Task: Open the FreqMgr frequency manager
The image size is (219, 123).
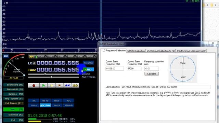Action: pos(88,63)
